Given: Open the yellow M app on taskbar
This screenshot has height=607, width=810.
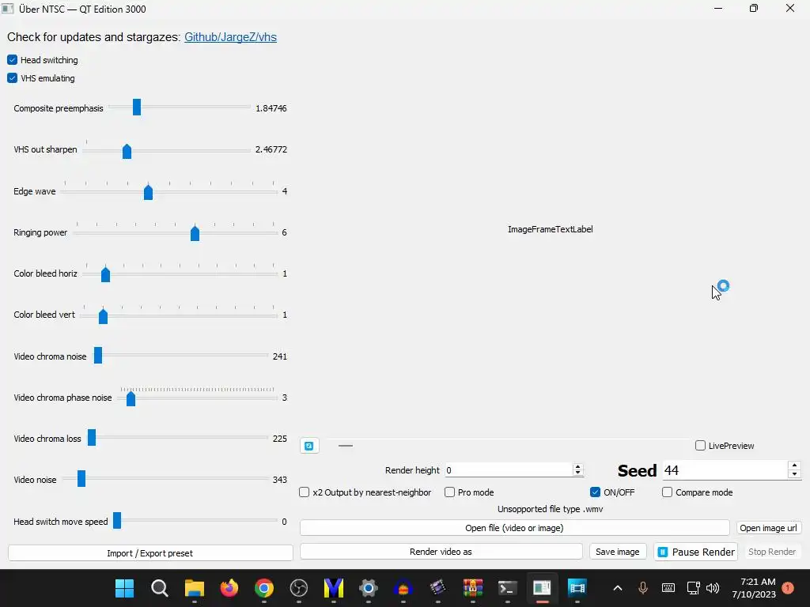Looking at the screenshot, I should click(x=334, y=588).
